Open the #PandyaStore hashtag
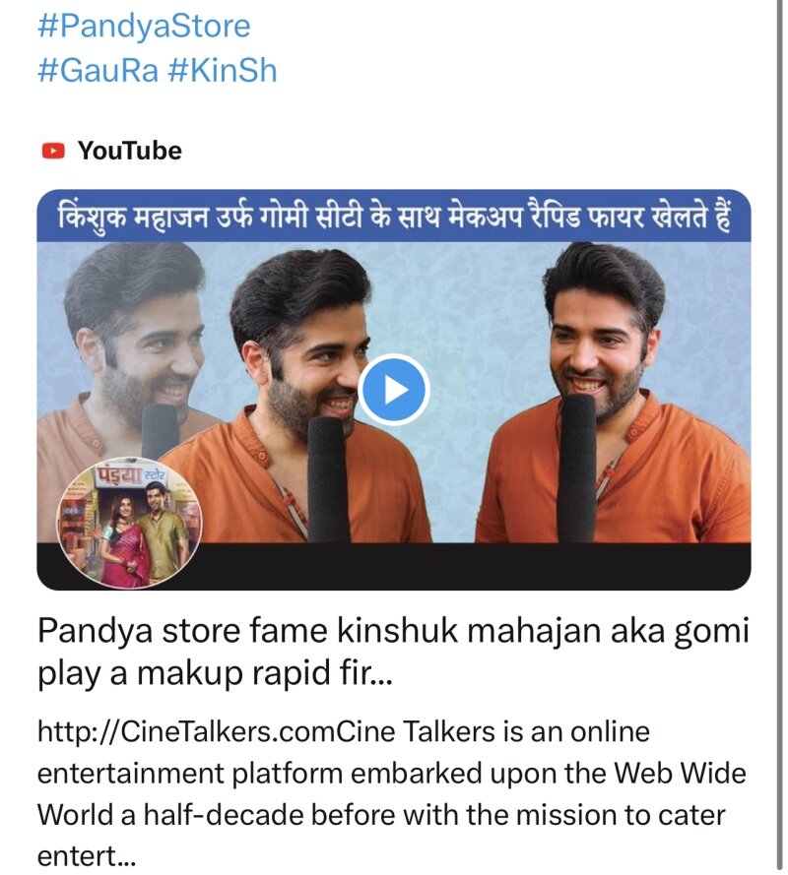 pos(144,27)
